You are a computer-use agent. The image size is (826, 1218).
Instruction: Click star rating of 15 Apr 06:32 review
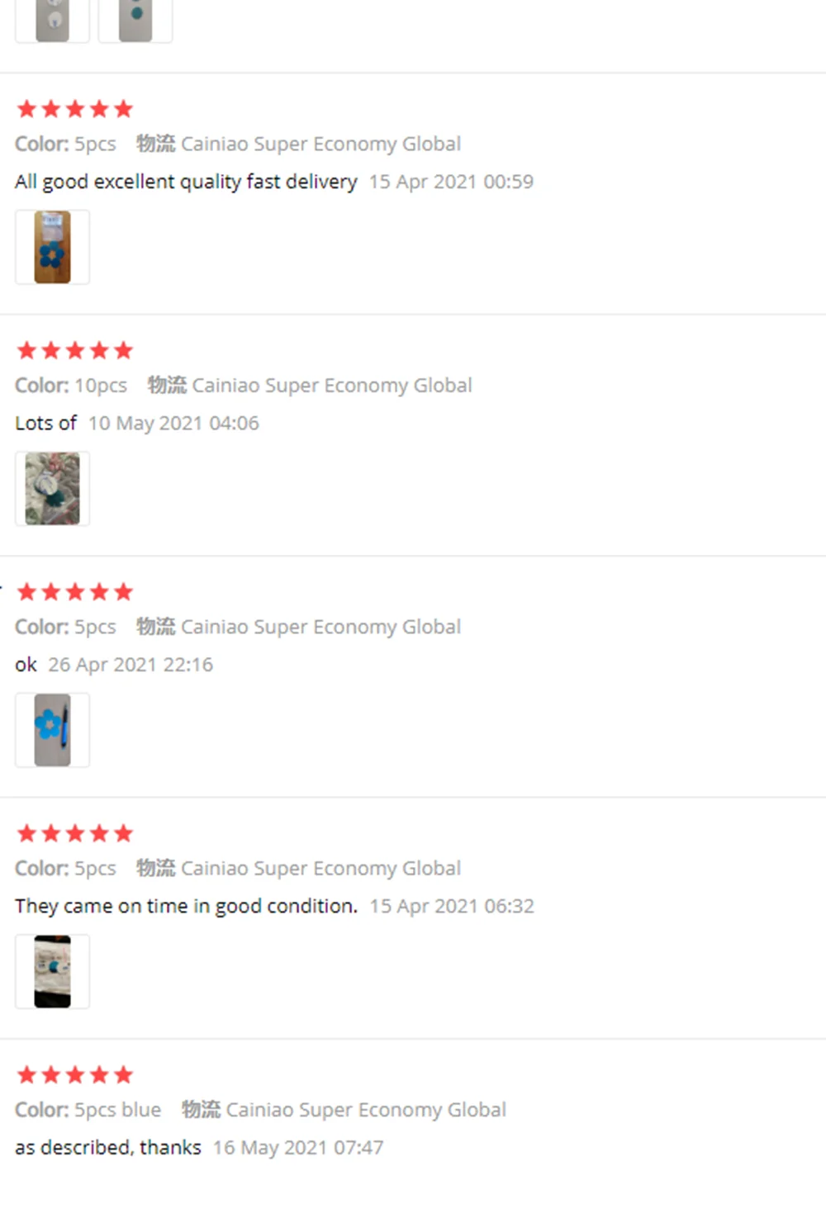75,833
